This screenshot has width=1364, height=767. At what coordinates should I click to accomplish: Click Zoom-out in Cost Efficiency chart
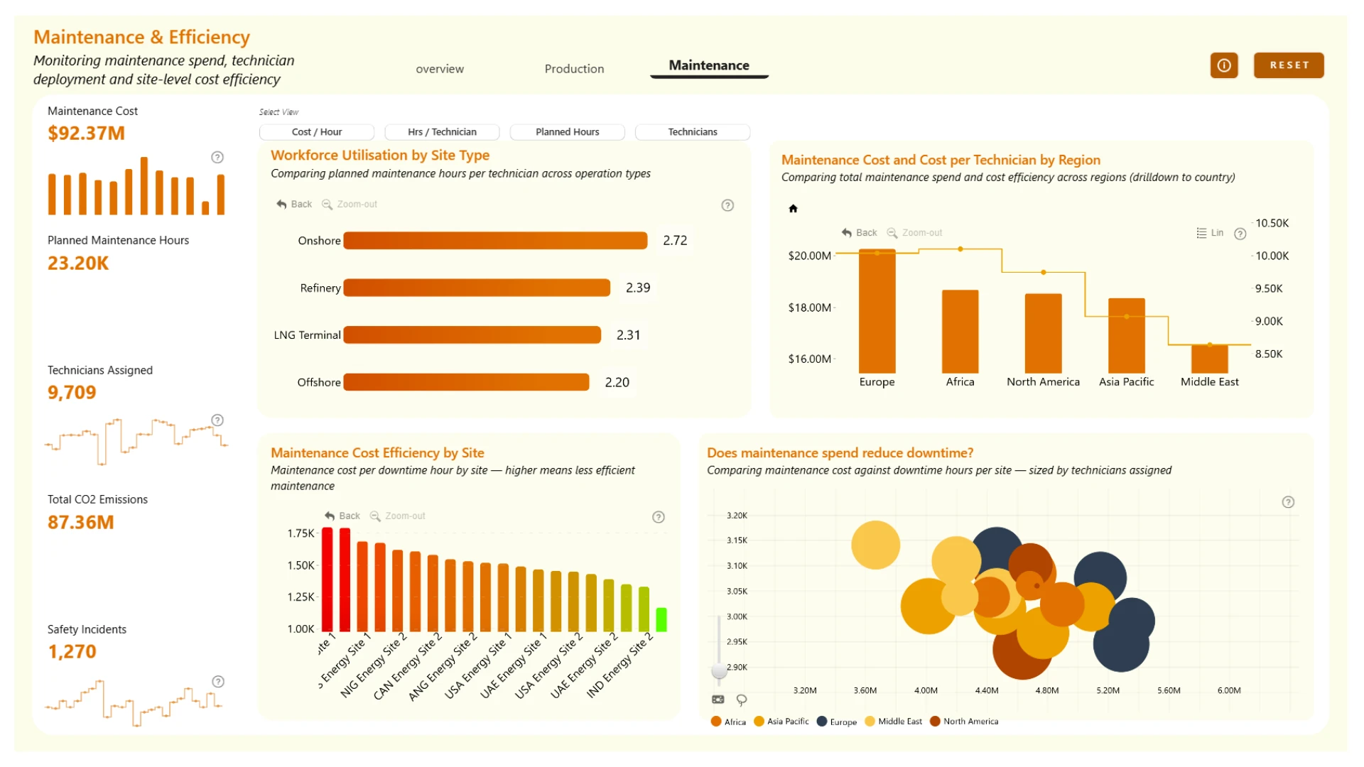(398, 516)
